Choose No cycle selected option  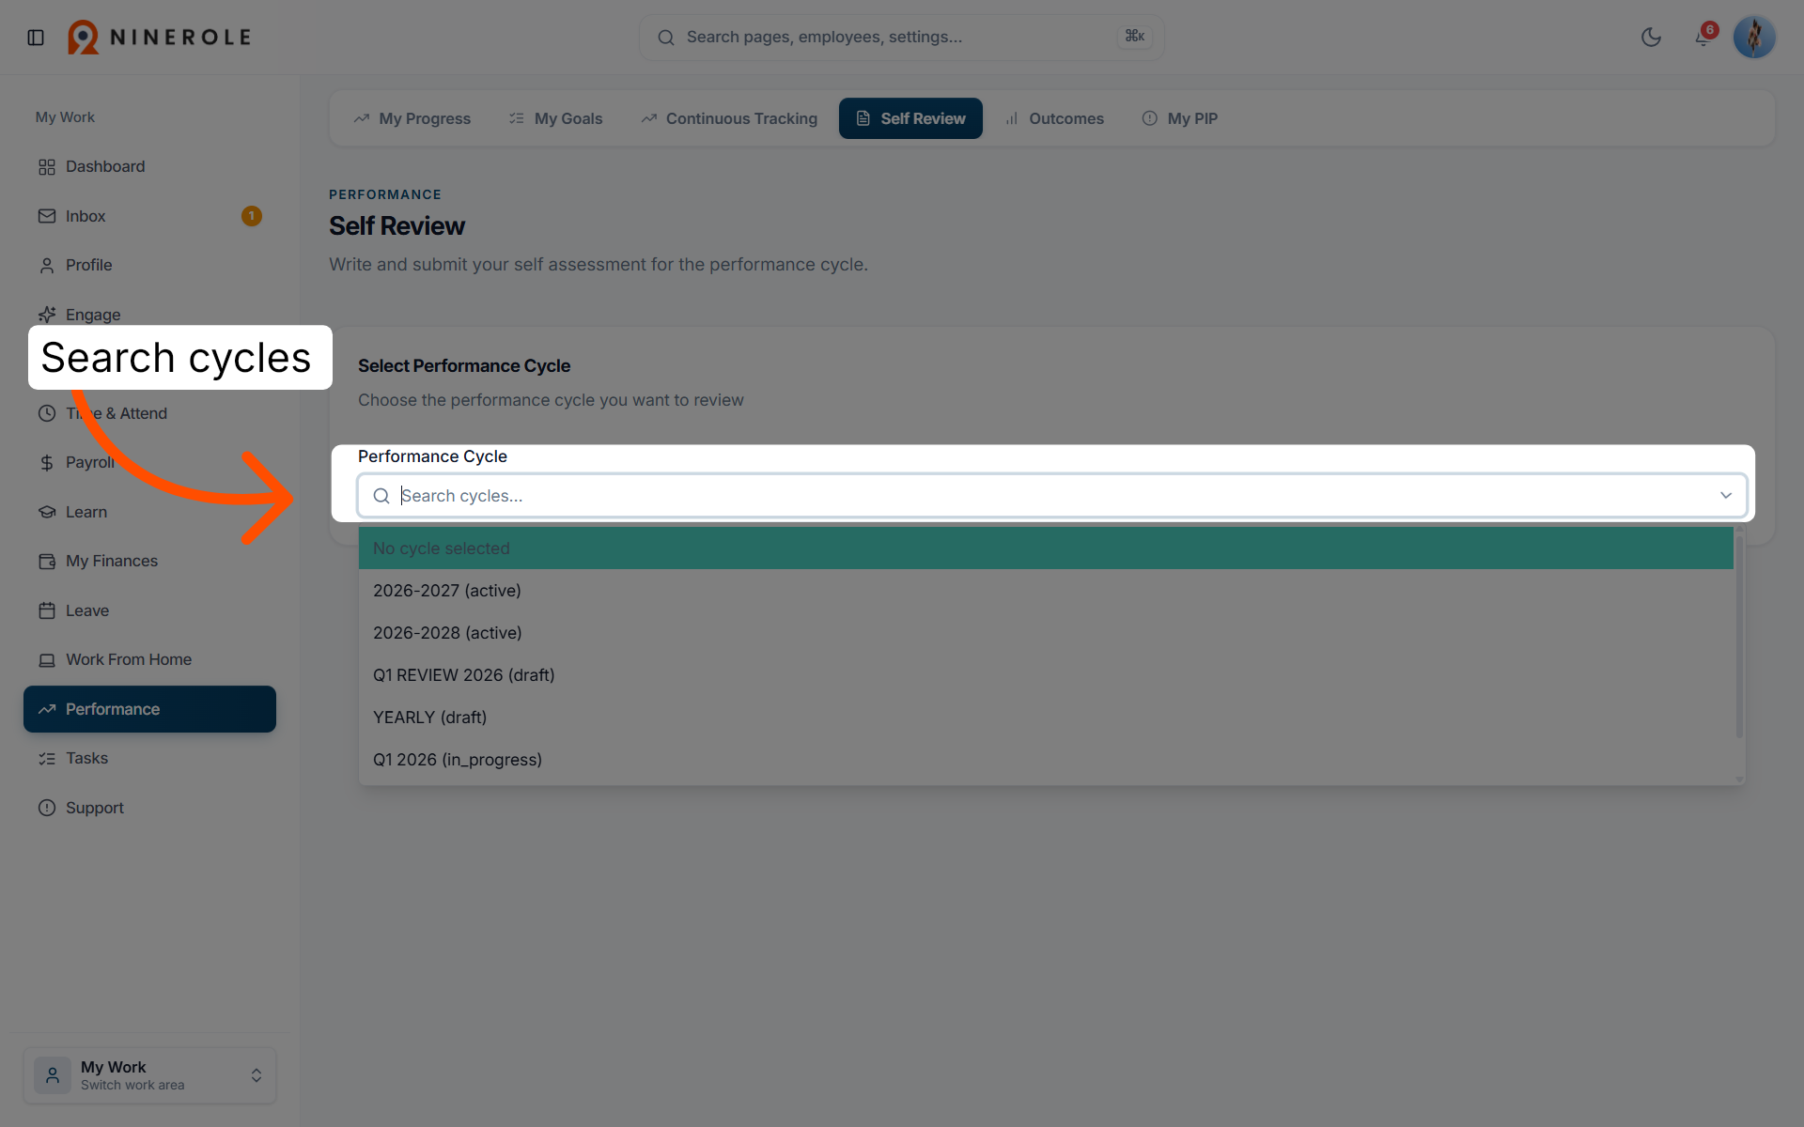pos(1046,548)
